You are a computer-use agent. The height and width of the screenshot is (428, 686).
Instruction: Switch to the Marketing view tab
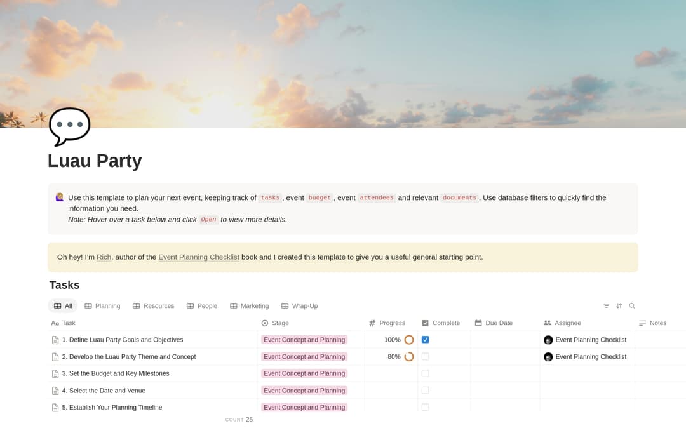tap(250, 306)
